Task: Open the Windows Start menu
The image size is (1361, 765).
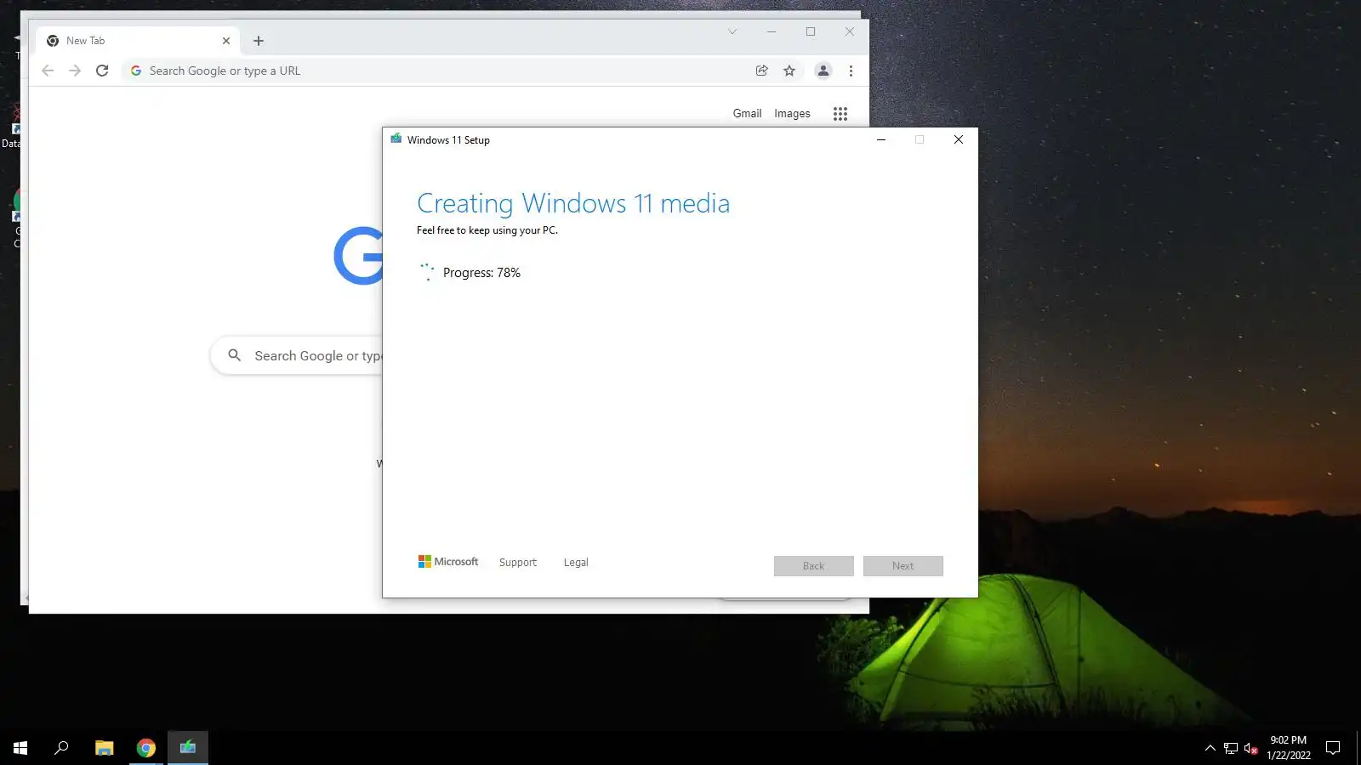Action: pos(20,748)
